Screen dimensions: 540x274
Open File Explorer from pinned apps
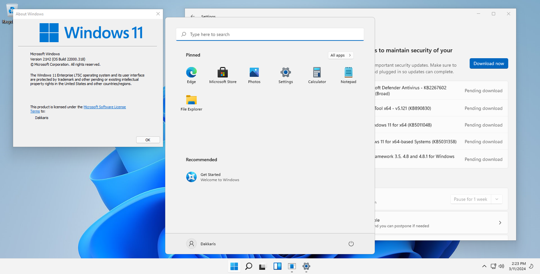(x=192, y=103)
